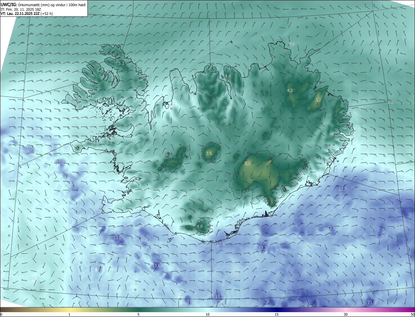The height and width of the screenshot is (317, 415).
Task: Click the map value 6.2
Action: point(109,142)
